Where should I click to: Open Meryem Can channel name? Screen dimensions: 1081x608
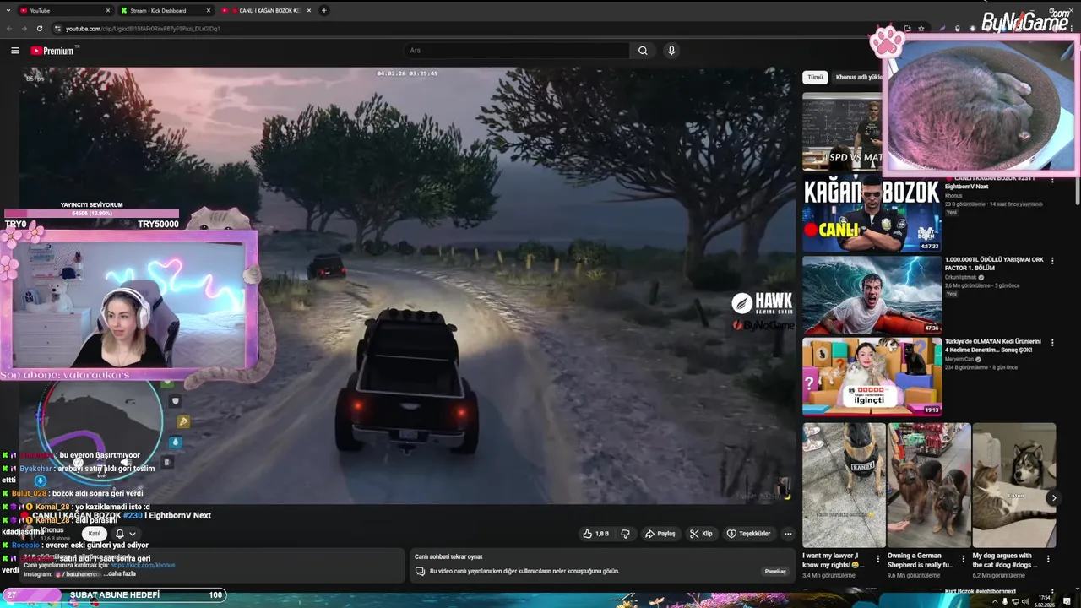[x=959, y=359]
